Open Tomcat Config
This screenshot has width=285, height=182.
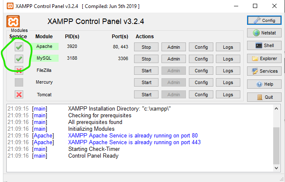coord(201,95)
